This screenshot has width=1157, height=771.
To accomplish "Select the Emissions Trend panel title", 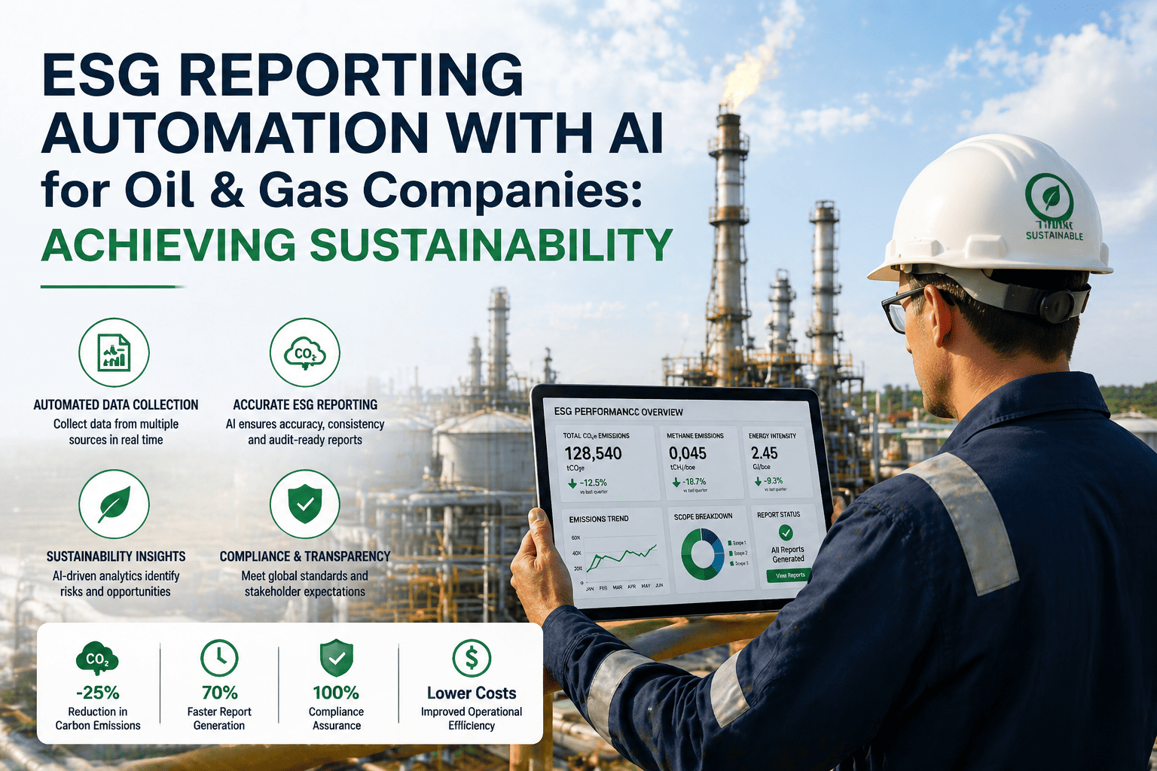I will point(599,519).
